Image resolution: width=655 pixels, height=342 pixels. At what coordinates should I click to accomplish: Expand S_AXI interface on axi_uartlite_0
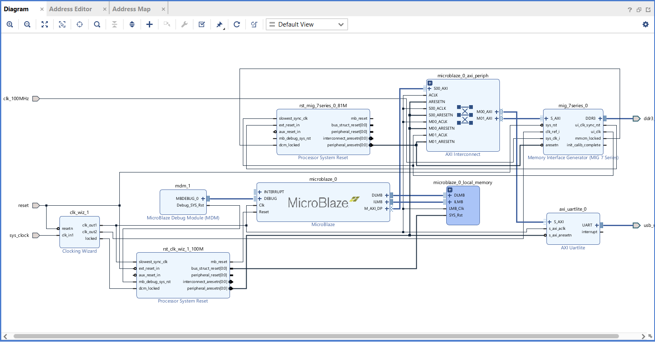point(550,222)
